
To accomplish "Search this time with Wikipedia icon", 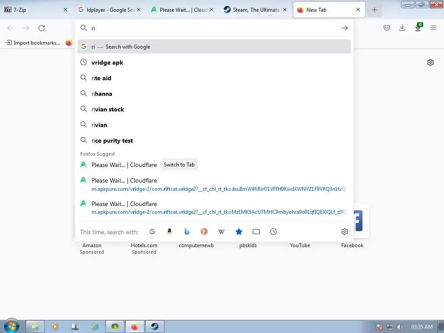I will coord(222,232).
